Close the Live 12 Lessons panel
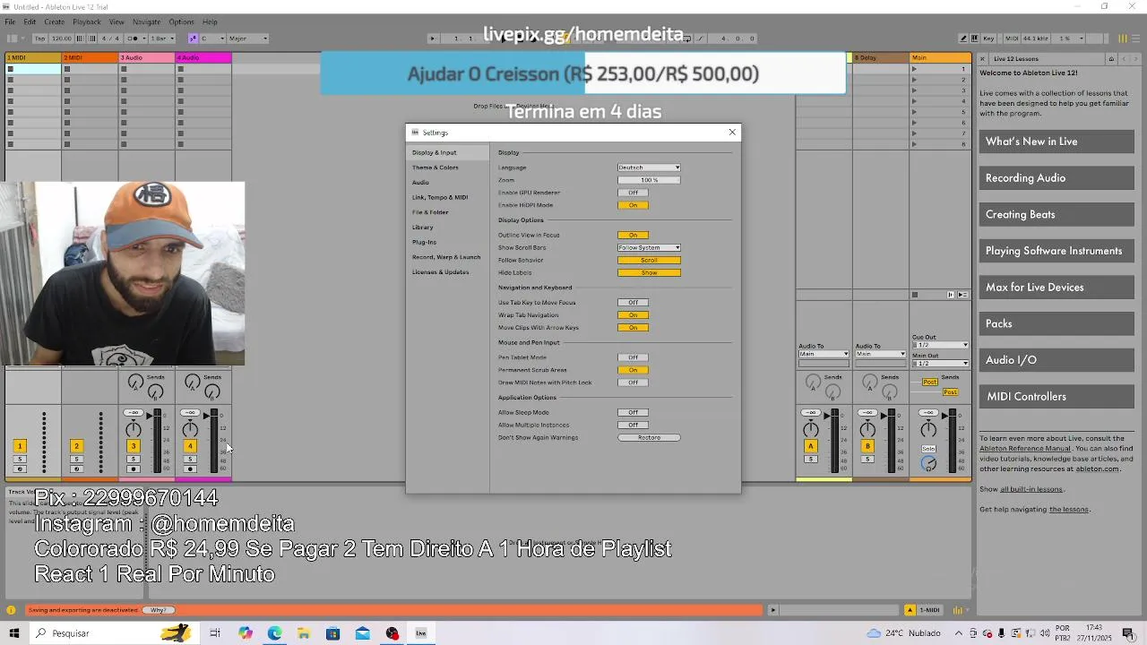 coord(982,59)
